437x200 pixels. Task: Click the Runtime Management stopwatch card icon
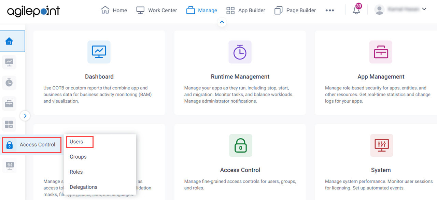[240, 52]
